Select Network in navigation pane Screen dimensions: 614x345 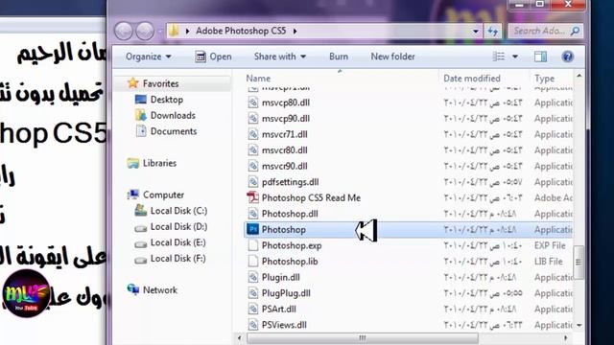[160, 289]
